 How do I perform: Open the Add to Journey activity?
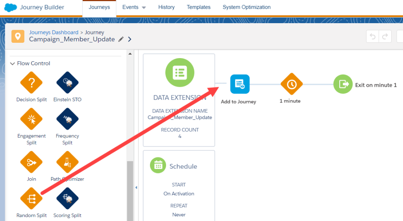(x=240, y=84)
